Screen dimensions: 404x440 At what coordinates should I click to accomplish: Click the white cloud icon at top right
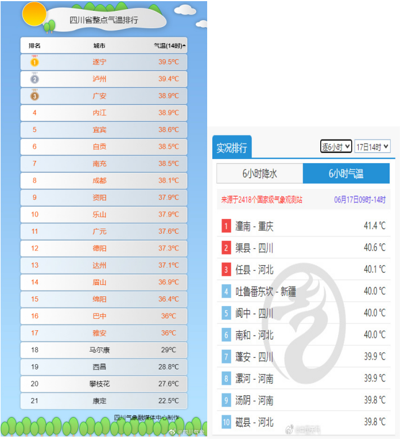[184, 10]
